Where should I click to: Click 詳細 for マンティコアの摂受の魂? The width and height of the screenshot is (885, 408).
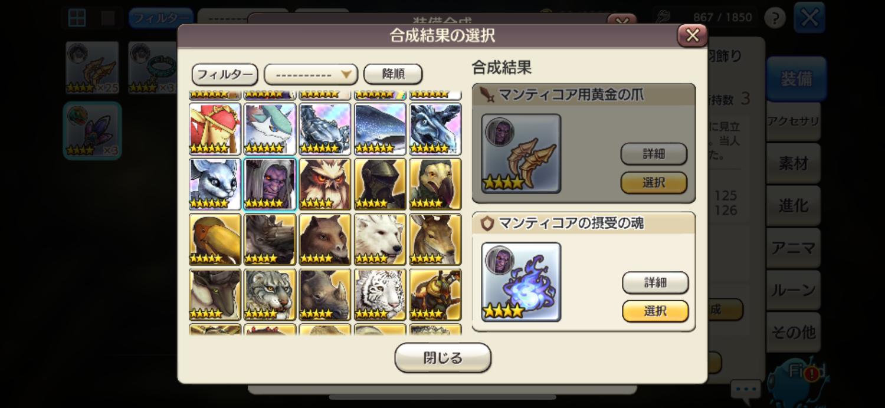click(x=655, y=282)
